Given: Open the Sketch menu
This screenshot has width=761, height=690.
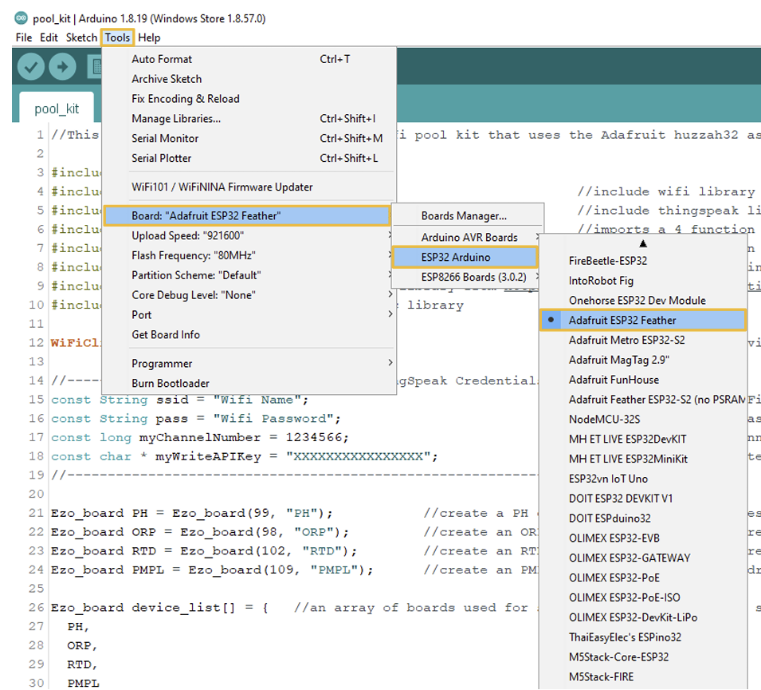Looking at the screenshot, I should [81, 37].
